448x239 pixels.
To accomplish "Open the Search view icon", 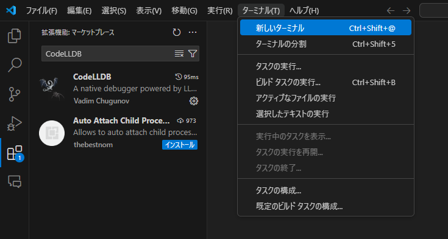I will click(14, 65).
